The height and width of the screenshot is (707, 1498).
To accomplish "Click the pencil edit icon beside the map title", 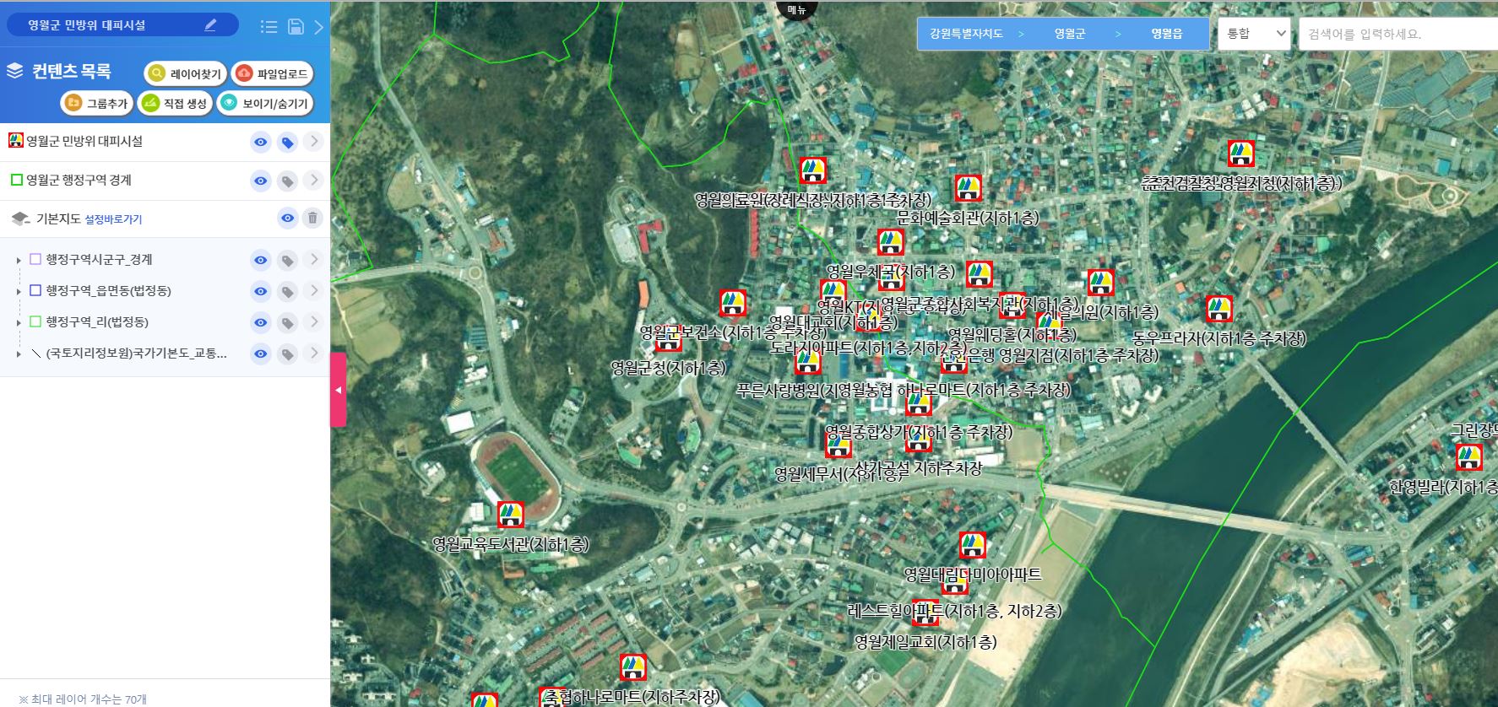I will 210,25.
